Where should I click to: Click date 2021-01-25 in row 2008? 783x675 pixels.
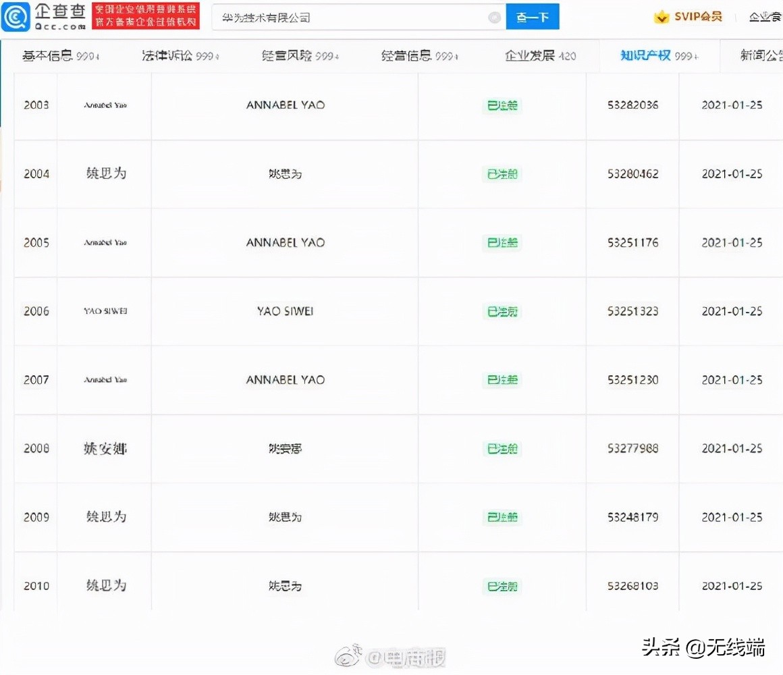(x=732, y=448)
